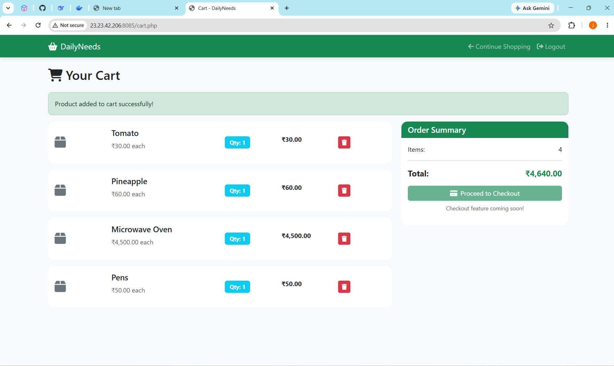
Task: Reload the cart page
Action: [x=38, y=25]
